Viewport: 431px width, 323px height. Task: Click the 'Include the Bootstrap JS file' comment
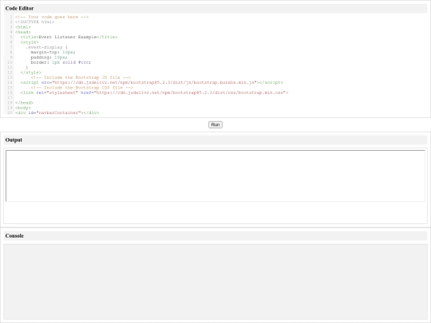click(81, 77)
